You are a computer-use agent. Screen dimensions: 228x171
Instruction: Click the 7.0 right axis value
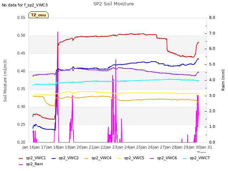point(212,33)
